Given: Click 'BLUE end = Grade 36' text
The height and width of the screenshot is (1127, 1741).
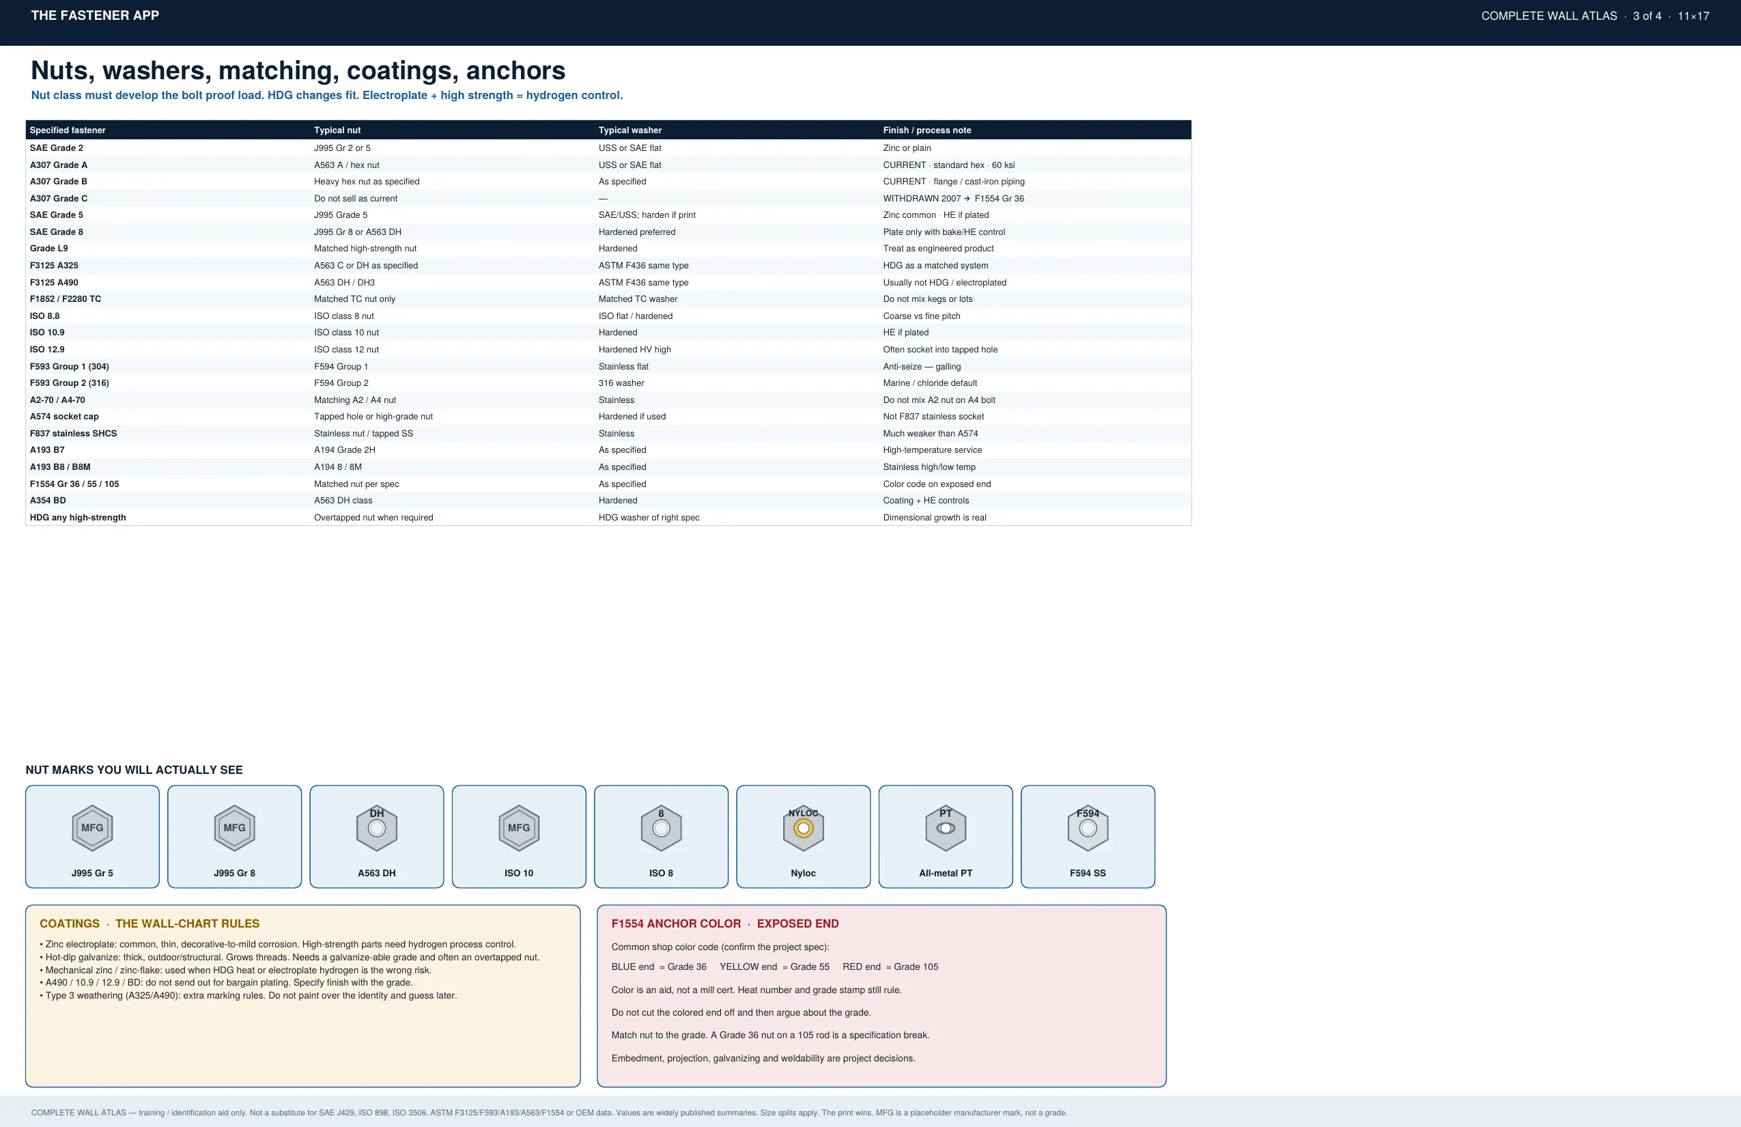Looking at the screenshot, I should (x=659, y=966).
